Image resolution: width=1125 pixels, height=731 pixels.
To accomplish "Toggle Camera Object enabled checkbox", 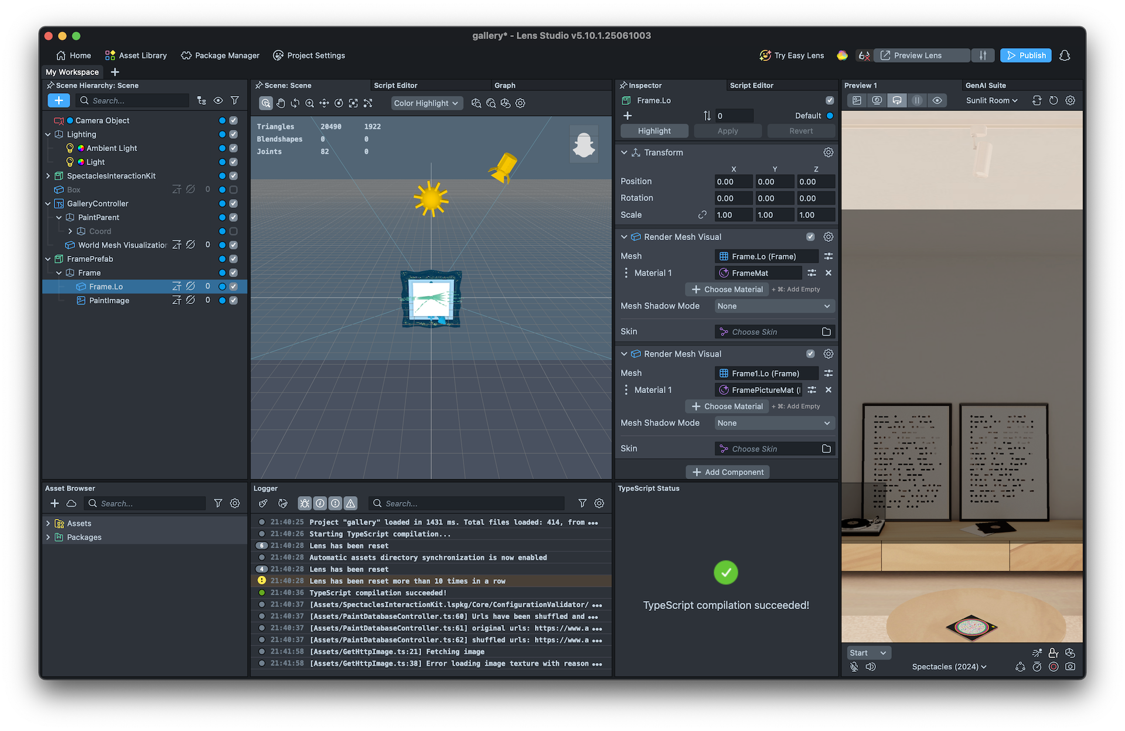I will [x=233, y=121].
